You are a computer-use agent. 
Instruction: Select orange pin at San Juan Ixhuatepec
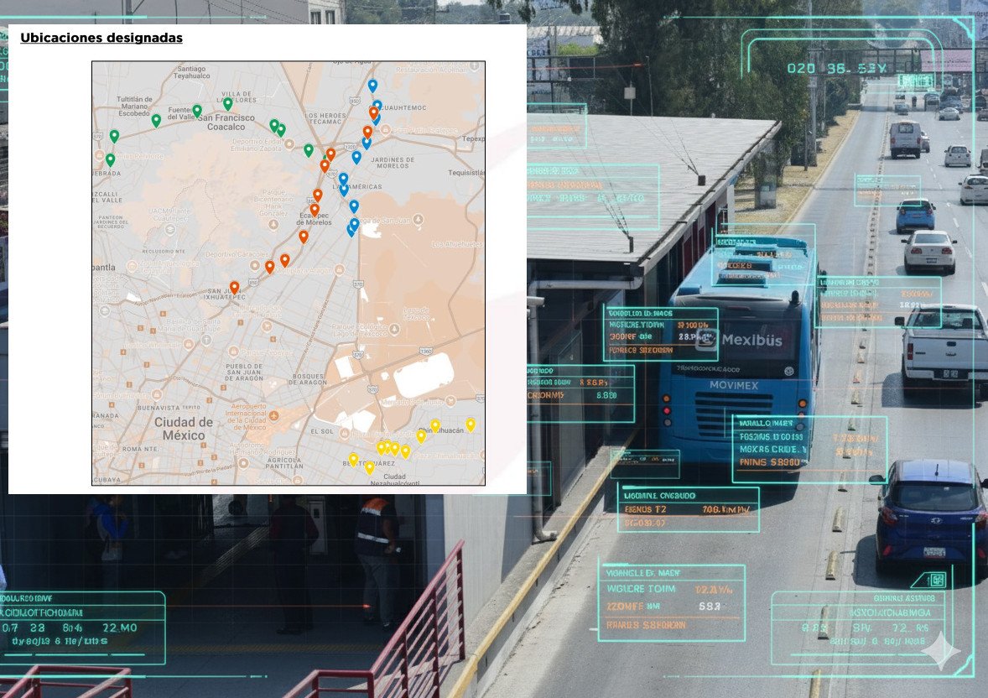coord(234,287)
